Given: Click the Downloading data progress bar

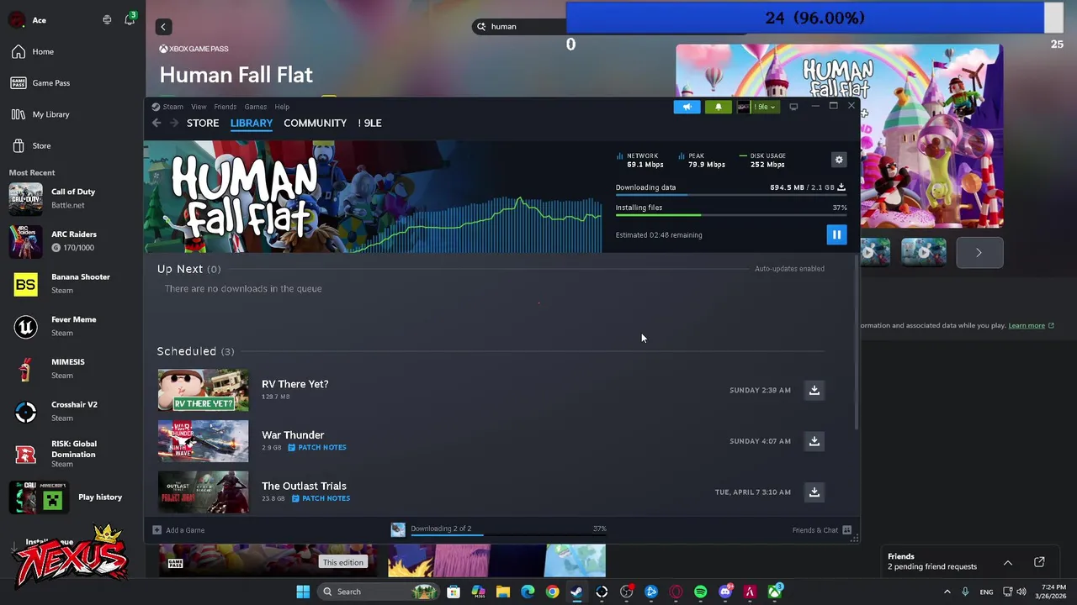Looking at the screenshot, I should point(731,195).
